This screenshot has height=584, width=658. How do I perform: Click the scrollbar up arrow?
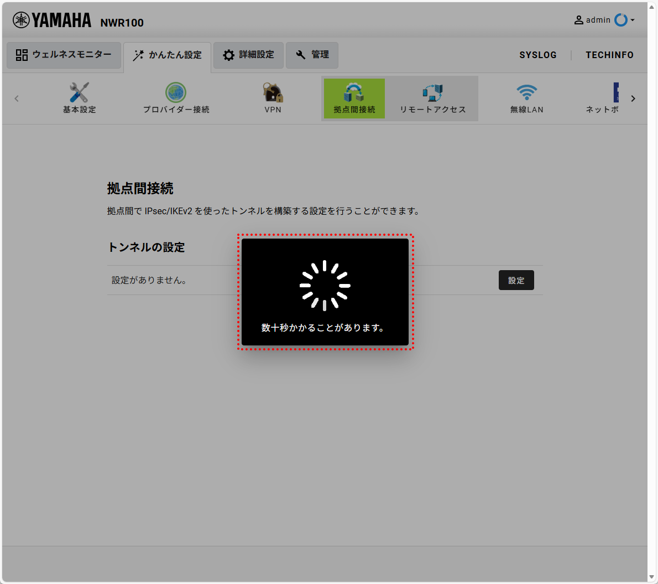point(652,7)
